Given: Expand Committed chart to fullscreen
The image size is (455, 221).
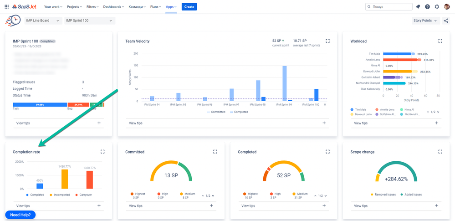Looking at the screenshot, I should [215, 152].
